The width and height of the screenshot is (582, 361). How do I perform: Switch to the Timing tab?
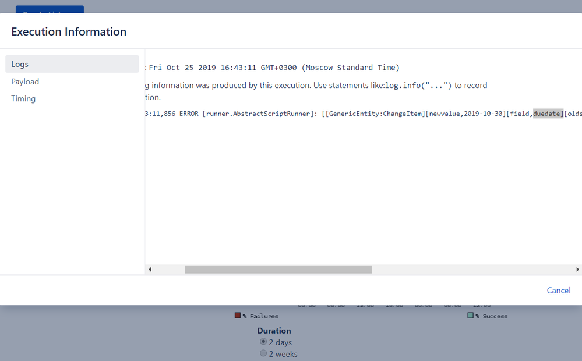click(x=23, y=98)
